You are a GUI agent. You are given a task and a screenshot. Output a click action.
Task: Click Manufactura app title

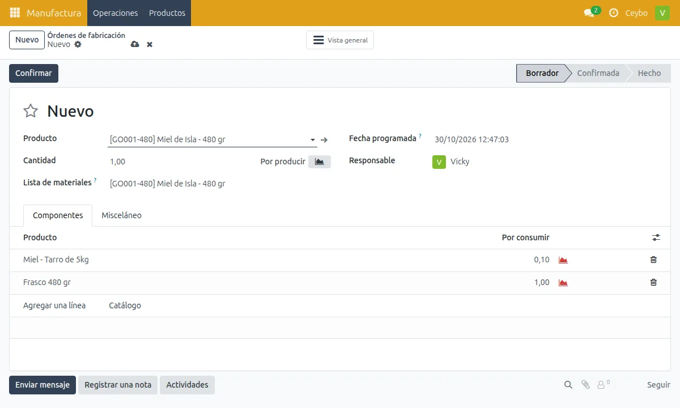(54, 13)
